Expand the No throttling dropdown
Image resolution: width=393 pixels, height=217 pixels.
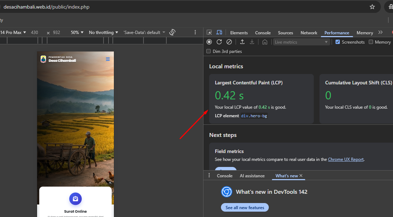coord(103,33)
